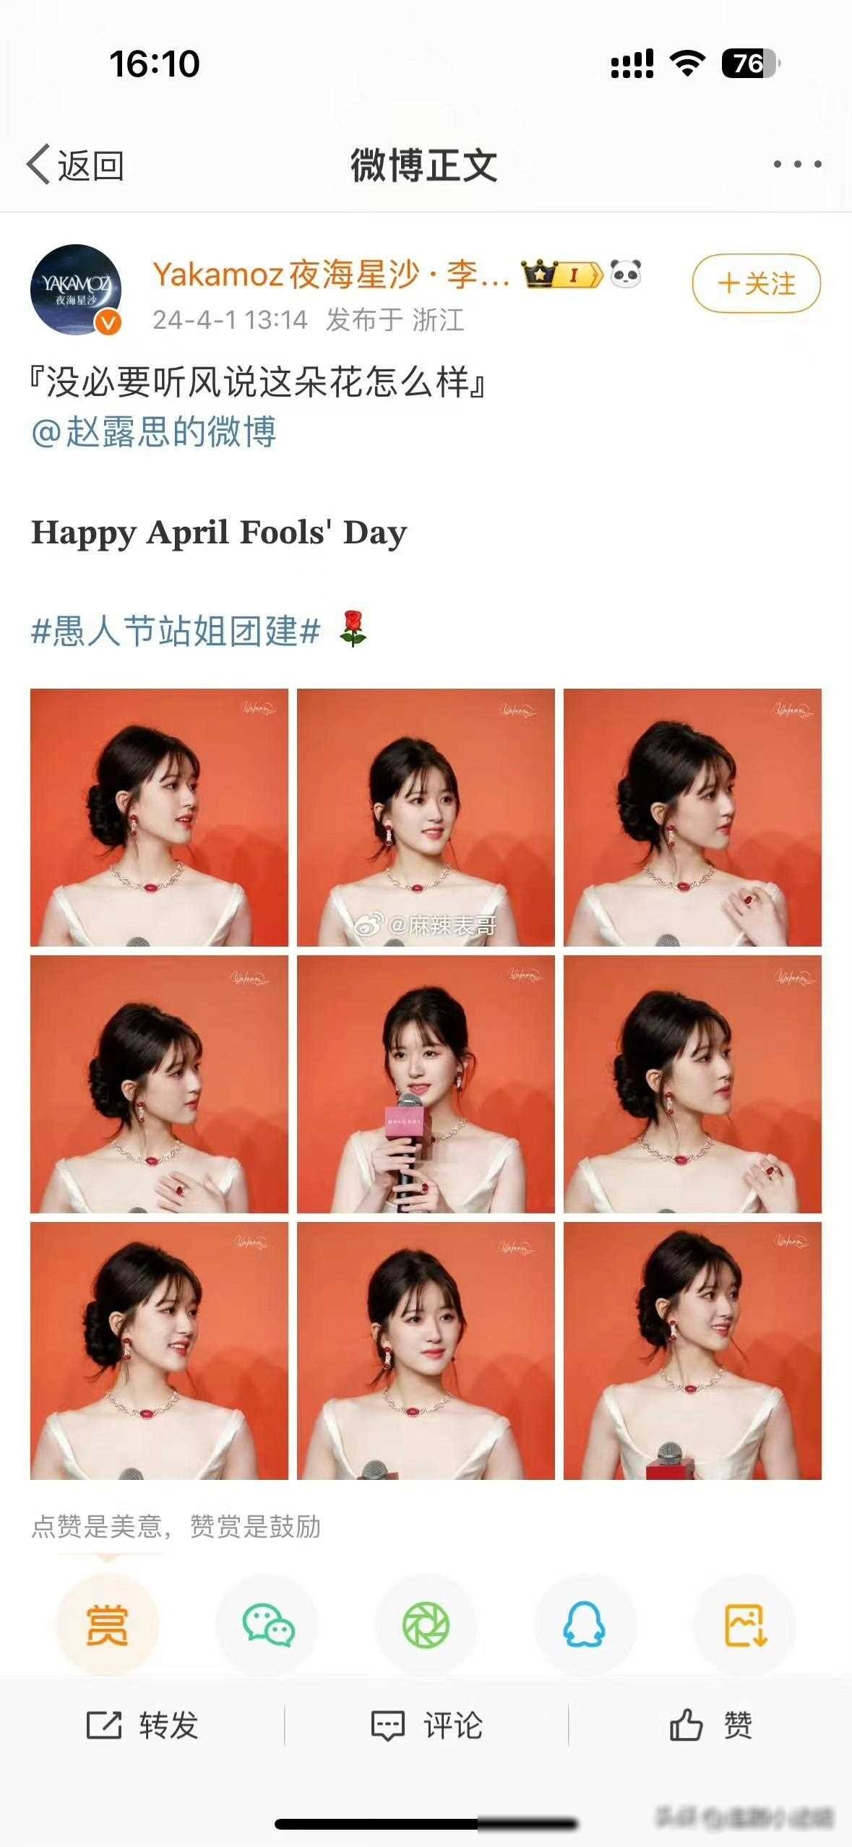
Task: Follow the account with +关注 button
Action: pos(756,283)
